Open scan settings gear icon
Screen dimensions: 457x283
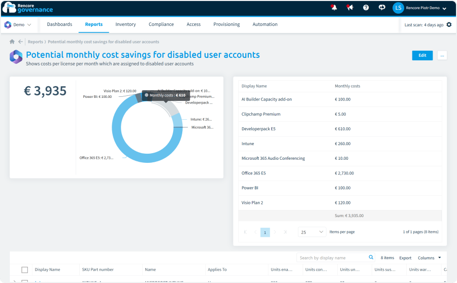(449, 24)
